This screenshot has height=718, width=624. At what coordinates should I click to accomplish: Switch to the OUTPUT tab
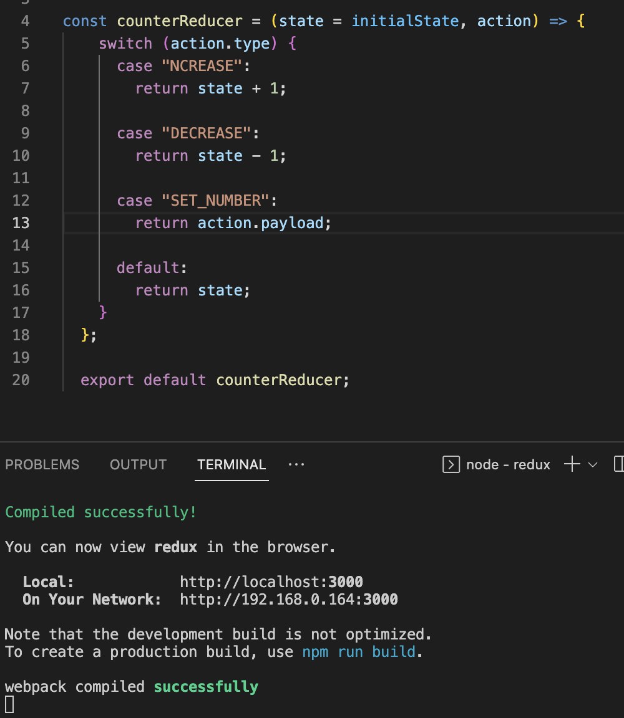pyautogui.click(x=138, y=464)
